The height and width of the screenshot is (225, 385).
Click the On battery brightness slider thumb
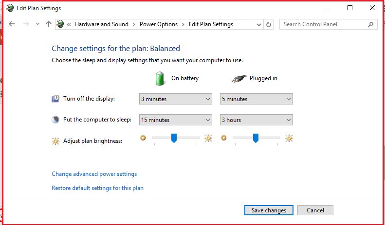174,138
